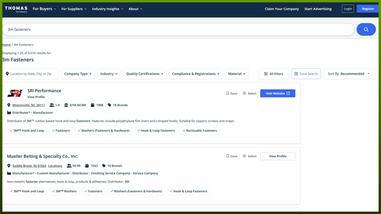The height and width of the screenshot is (214, 381).
Task: Click the map pin icon beside Saddle Brook, NJ
Action: click(9, 166)
